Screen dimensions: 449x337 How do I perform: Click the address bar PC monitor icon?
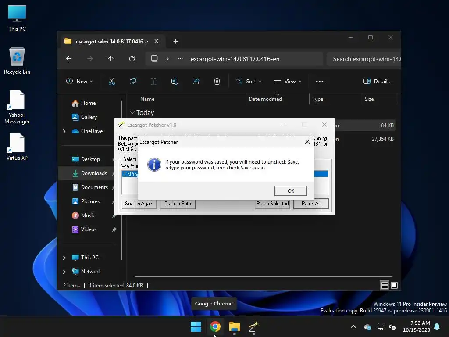[154, 59]
